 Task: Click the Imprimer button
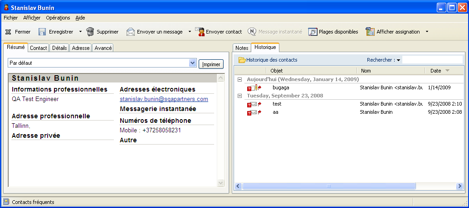click(211, 64)
